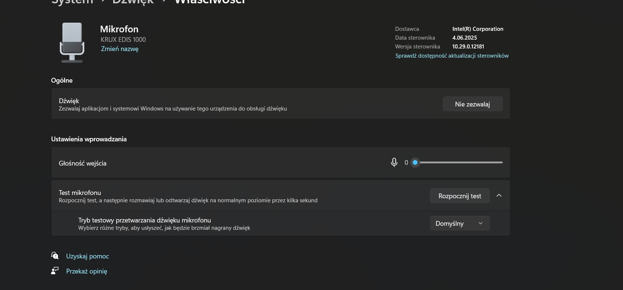Click the Uzyskaj pomoc headset icon

click(x=55, y=255)
